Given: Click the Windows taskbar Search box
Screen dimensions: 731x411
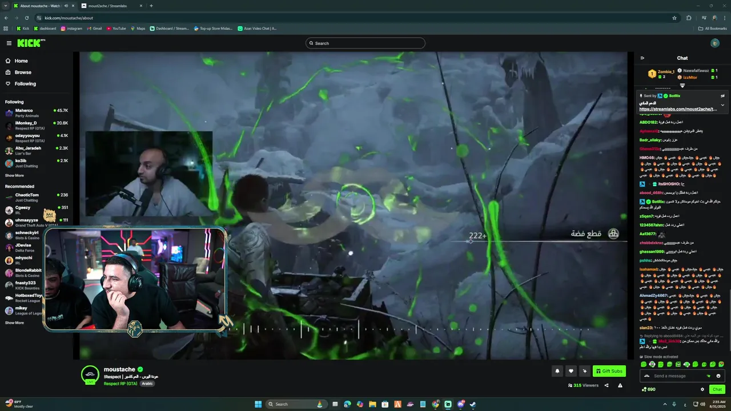Looking at the screenshot, I should coord(296,404).
